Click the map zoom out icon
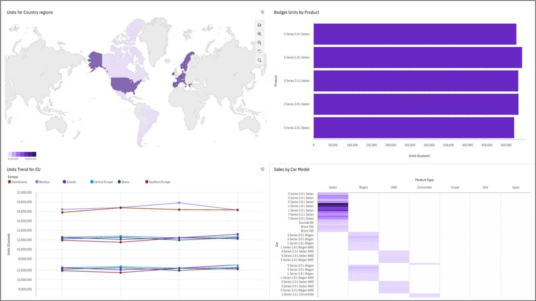 point(260,43)
